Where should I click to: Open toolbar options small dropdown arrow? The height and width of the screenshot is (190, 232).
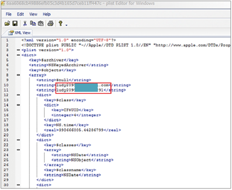(x=67, y=25)
